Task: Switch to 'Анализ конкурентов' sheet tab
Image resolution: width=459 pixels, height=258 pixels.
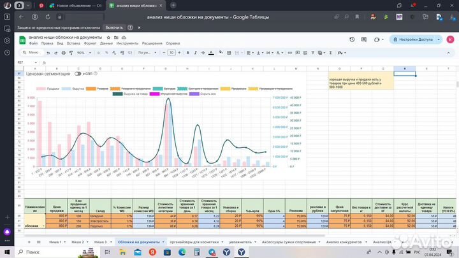Action: point(344,243)
